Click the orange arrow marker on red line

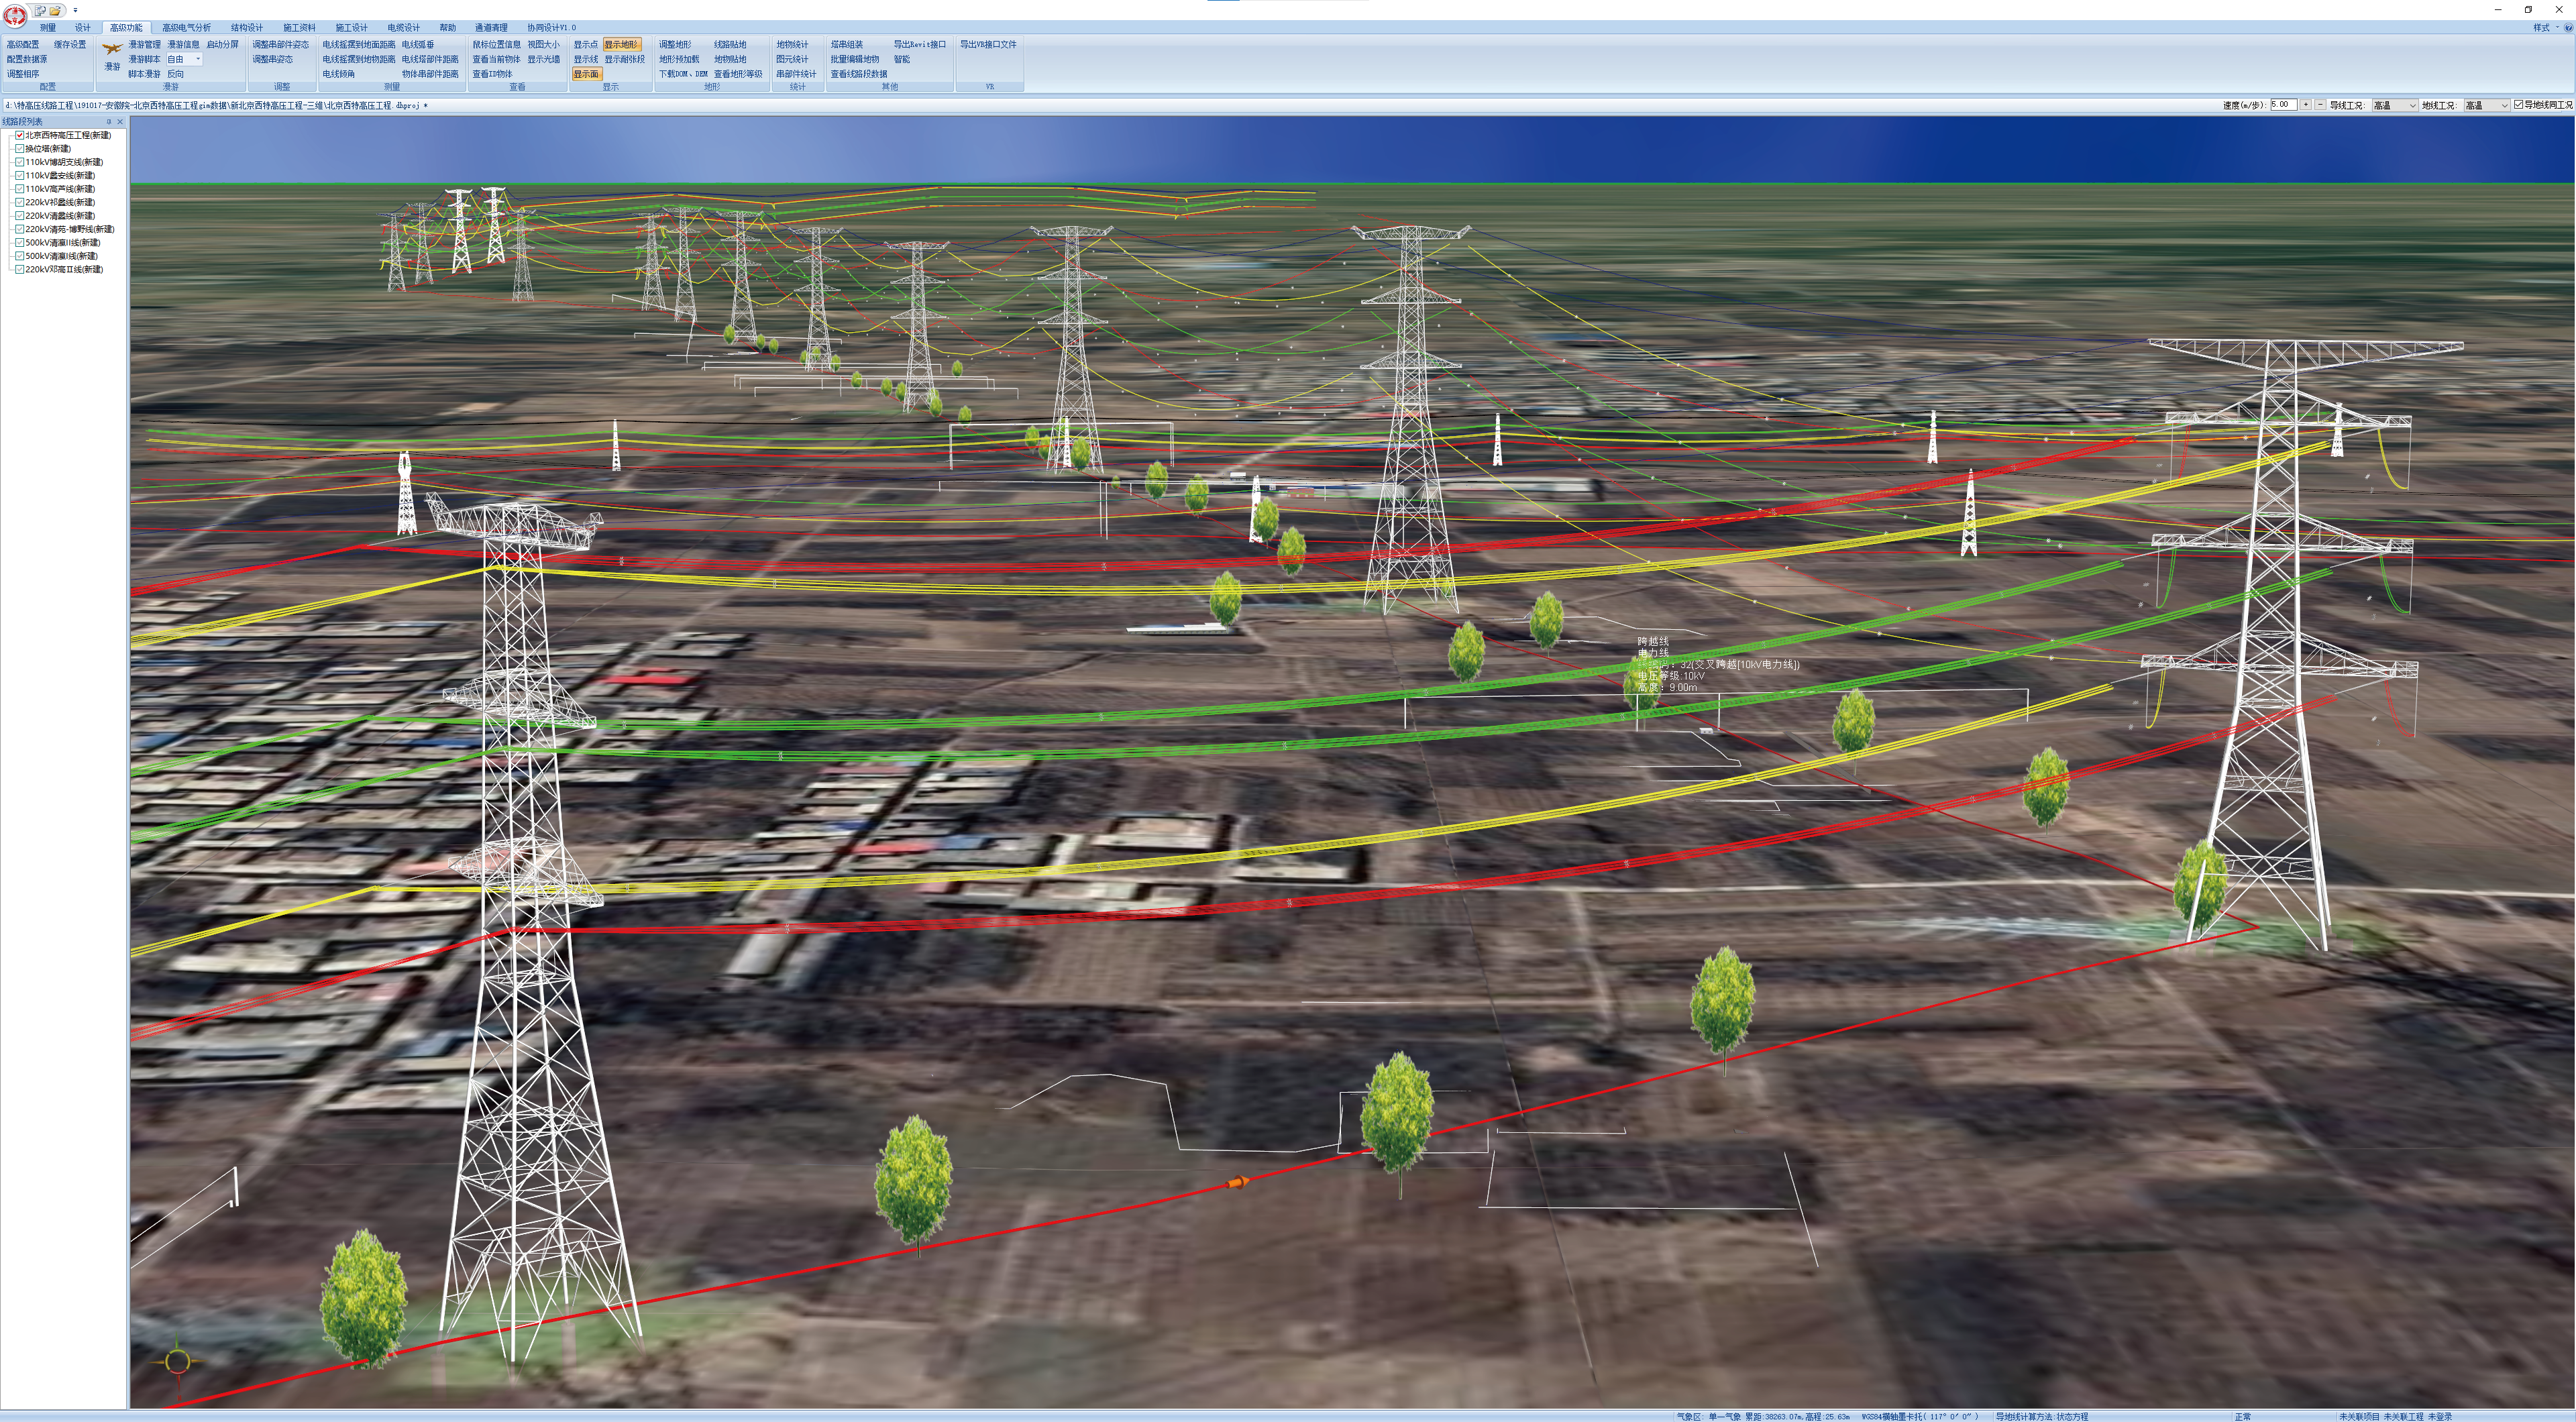pyautogui.click(x=1237, y=1182)
